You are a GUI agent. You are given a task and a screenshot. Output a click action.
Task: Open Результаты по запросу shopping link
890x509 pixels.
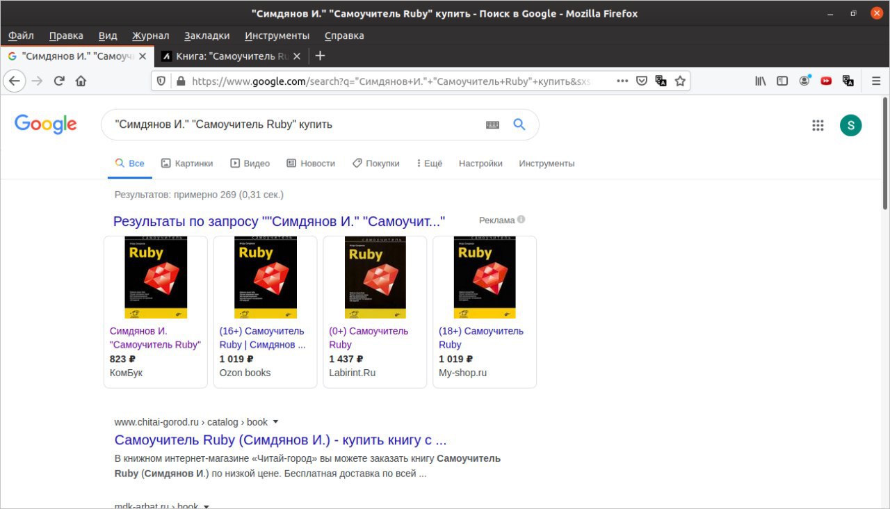click(x=279, y=221)
